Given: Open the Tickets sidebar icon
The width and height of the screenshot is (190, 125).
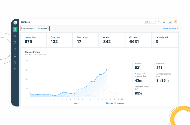Looking at the screenshot, I should point(15,36).
